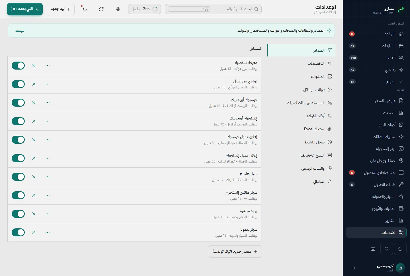Open three-dot menu for زيارة مباشرة
Viewport: 410px width, 276px height.
point(48,214)
